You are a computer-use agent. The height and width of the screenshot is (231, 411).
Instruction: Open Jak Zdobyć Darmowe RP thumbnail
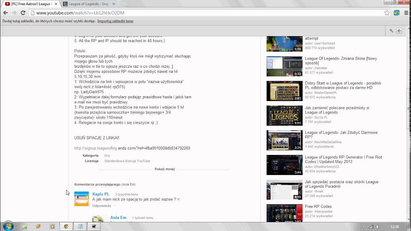pos(284,140)
